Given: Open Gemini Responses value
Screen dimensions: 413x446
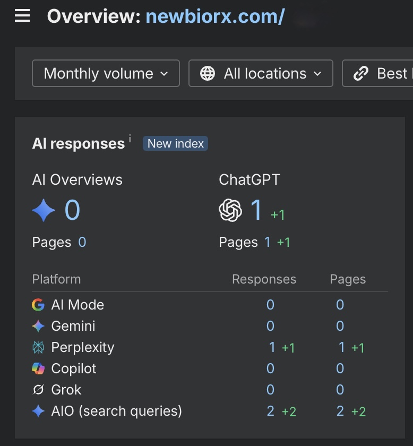Looking at the screenshot, I should pyautogui.click(x=270, y=326).
